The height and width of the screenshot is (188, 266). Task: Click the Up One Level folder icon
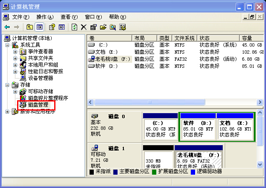click(x=30, y=27)
